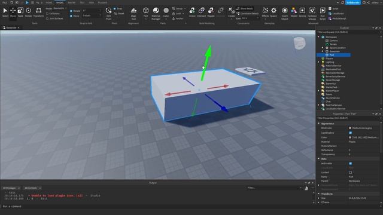Expand the Baseplate tree node
The image size is (383, 215).
coord(323,51)
